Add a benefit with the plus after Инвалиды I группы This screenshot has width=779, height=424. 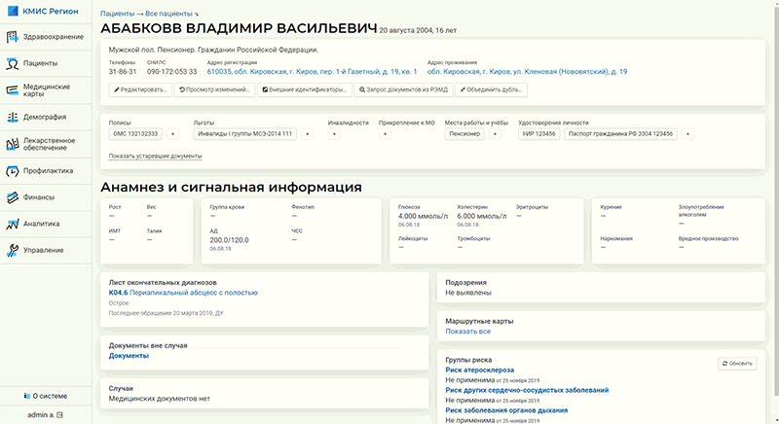[x=307, y=134]
